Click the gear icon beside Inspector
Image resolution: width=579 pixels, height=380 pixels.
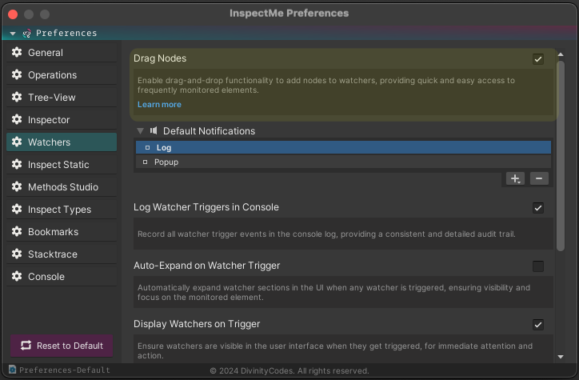(17, 119)
